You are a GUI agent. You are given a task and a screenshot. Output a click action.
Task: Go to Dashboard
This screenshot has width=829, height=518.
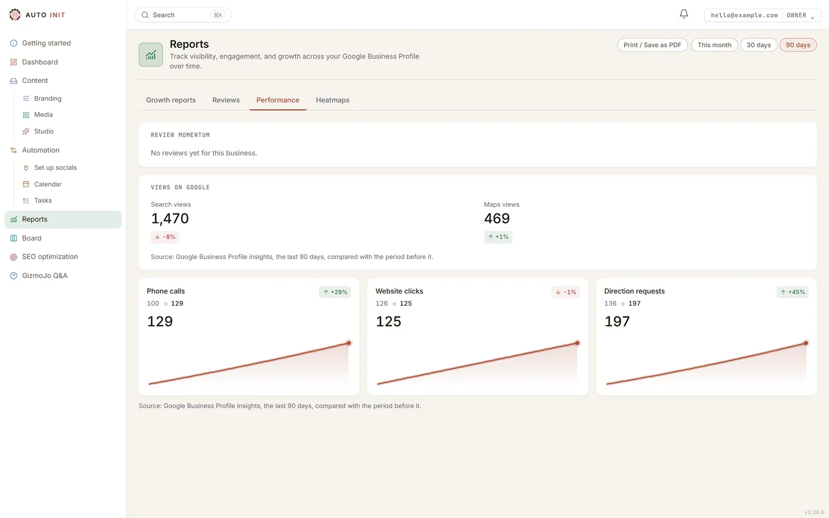click(x=63, y=62)
